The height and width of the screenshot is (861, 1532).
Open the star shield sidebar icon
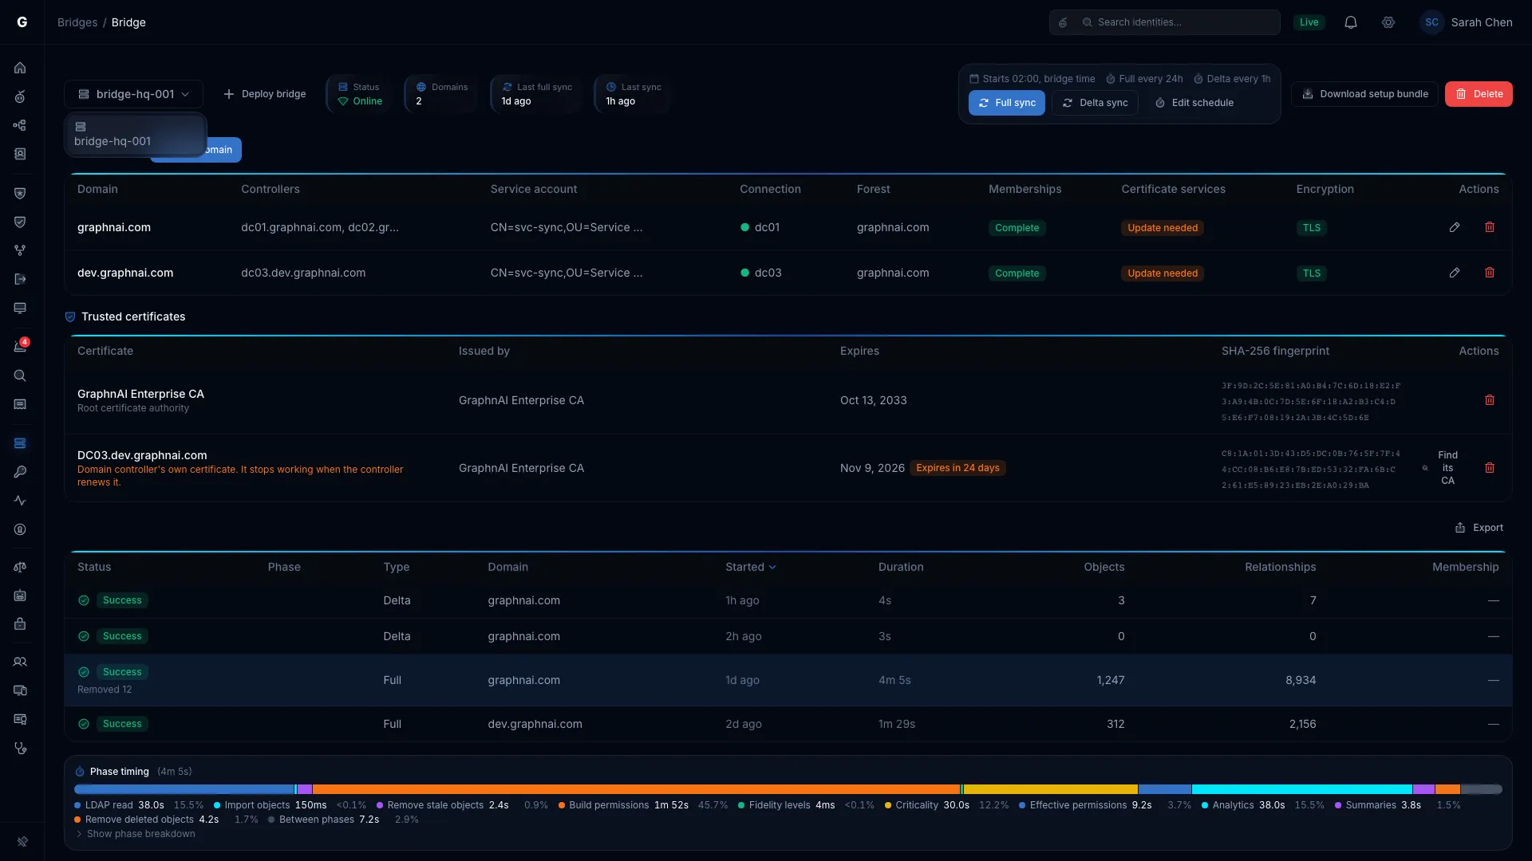tap(21, 193)
